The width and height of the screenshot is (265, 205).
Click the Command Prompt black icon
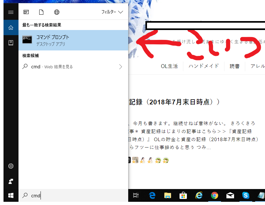pyautogui.click(x=27, y=40)
